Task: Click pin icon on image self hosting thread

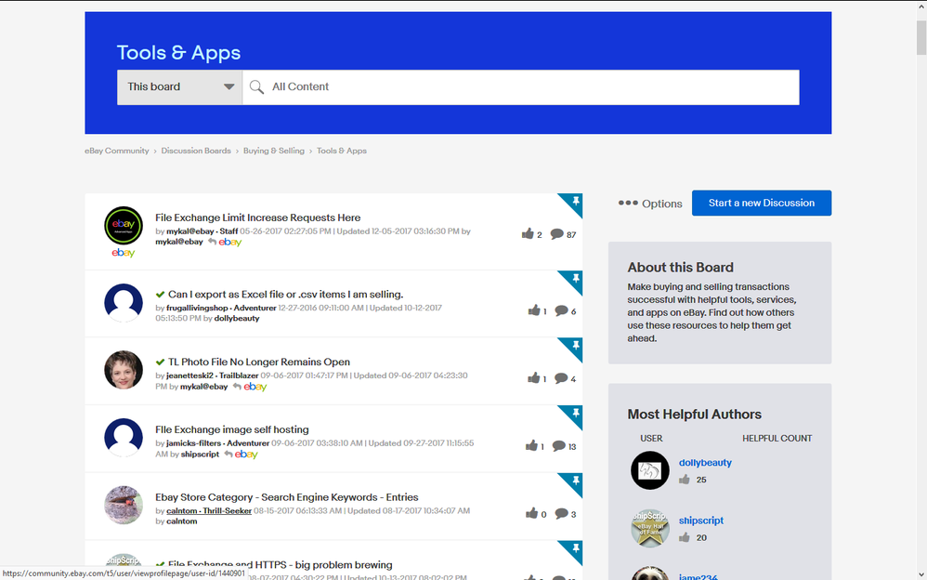Action: (x=575, y=414)
